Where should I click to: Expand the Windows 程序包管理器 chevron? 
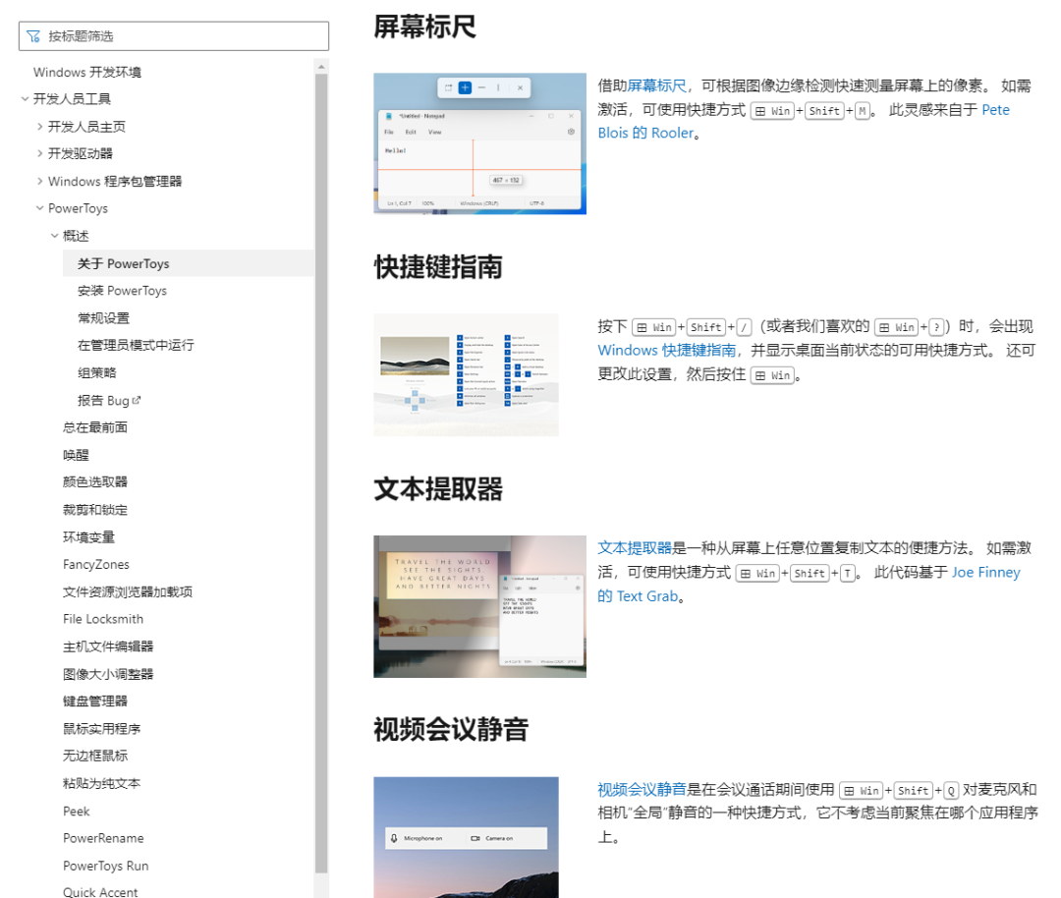coord(40,182)
